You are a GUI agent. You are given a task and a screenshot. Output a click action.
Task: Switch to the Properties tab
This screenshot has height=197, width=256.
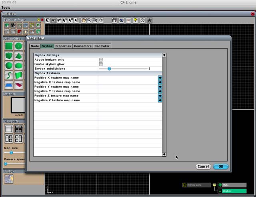(63, 46)
